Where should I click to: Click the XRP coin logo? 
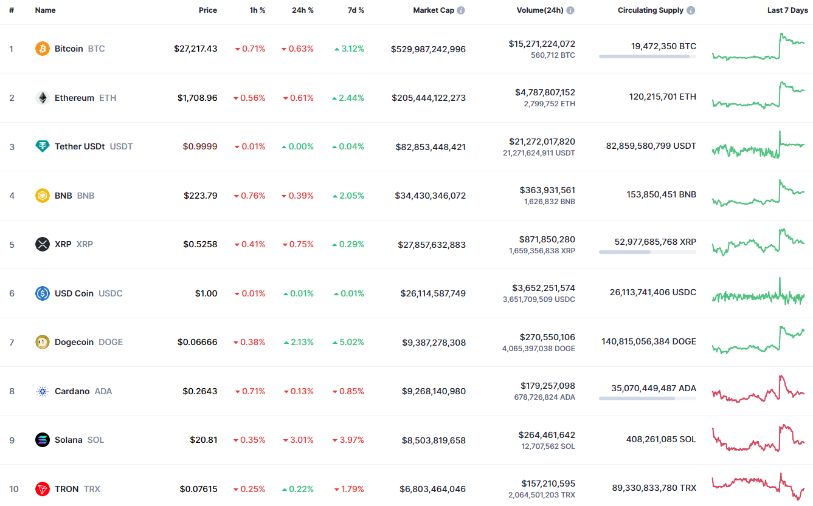coord(42,244)
